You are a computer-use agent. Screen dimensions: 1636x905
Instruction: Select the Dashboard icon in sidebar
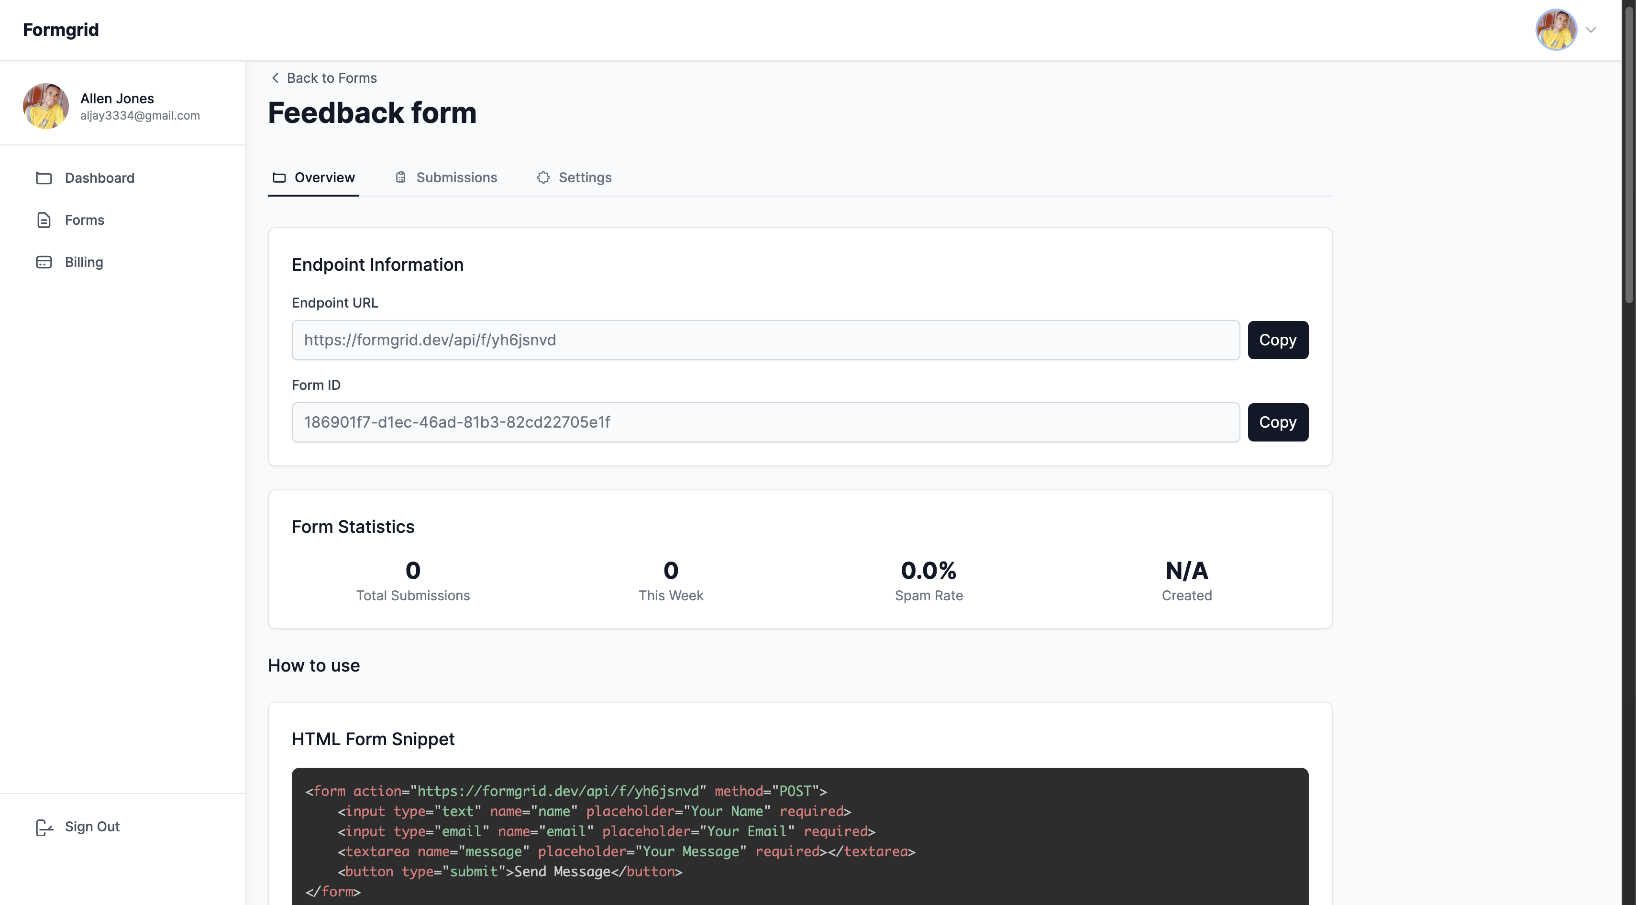tap(43, 178)
